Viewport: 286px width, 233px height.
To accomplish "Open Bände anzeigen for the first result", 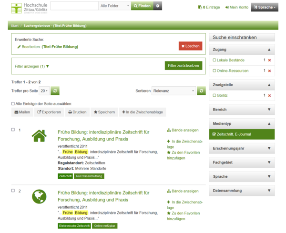I will pos(183,130).
